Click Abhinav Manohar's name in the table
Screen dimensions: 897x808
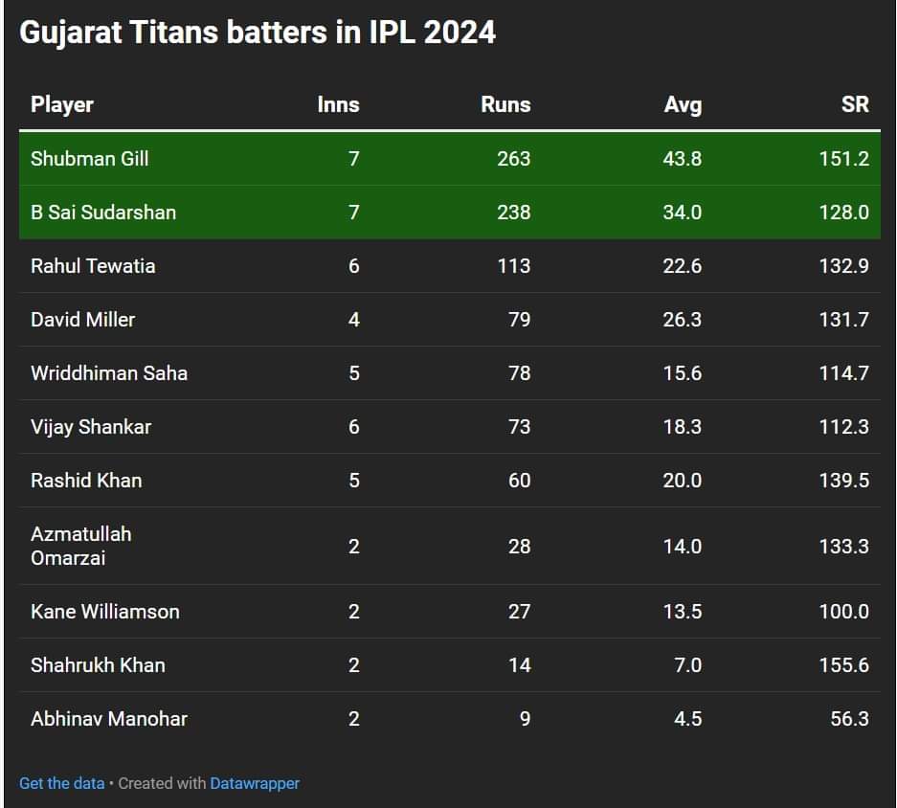pyautogui.click(x=109, y=719)
